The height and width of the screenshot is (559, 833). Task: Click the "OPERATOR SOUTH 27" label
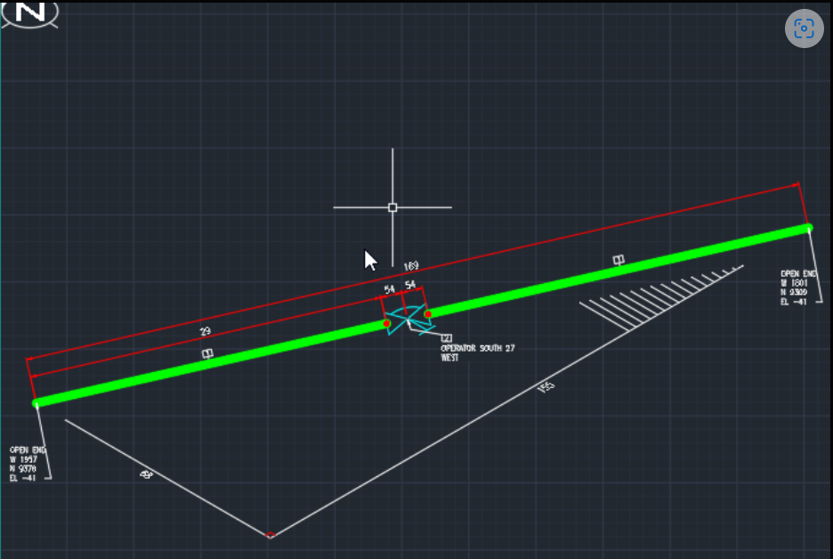point(478,348)
